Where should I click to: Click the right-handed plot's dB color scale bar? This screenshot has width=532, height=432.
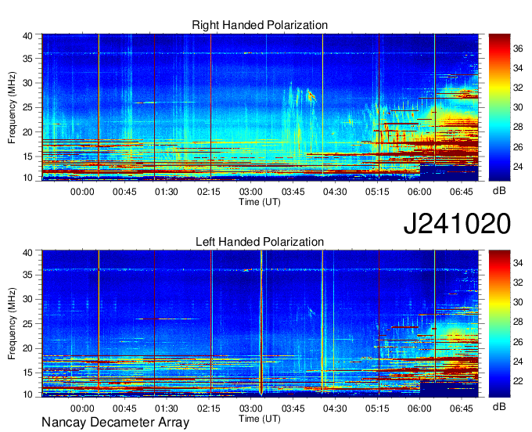pos(499,107)
